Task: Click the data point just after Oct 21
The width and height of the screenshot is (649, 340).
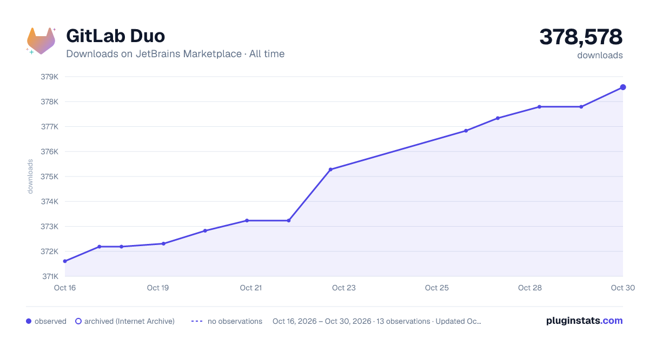Action: tap(289, 220)
